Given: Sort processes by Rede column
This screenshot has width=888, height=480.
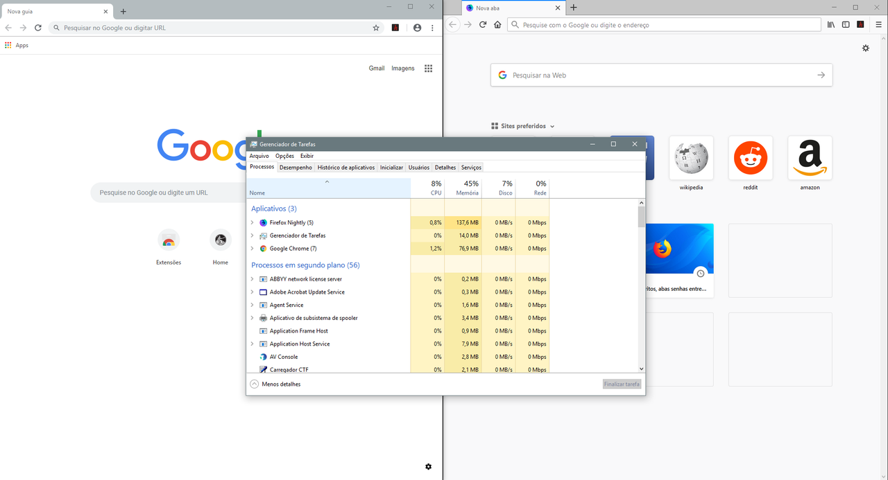Looking at the screenshot, I should coord(532,188).
